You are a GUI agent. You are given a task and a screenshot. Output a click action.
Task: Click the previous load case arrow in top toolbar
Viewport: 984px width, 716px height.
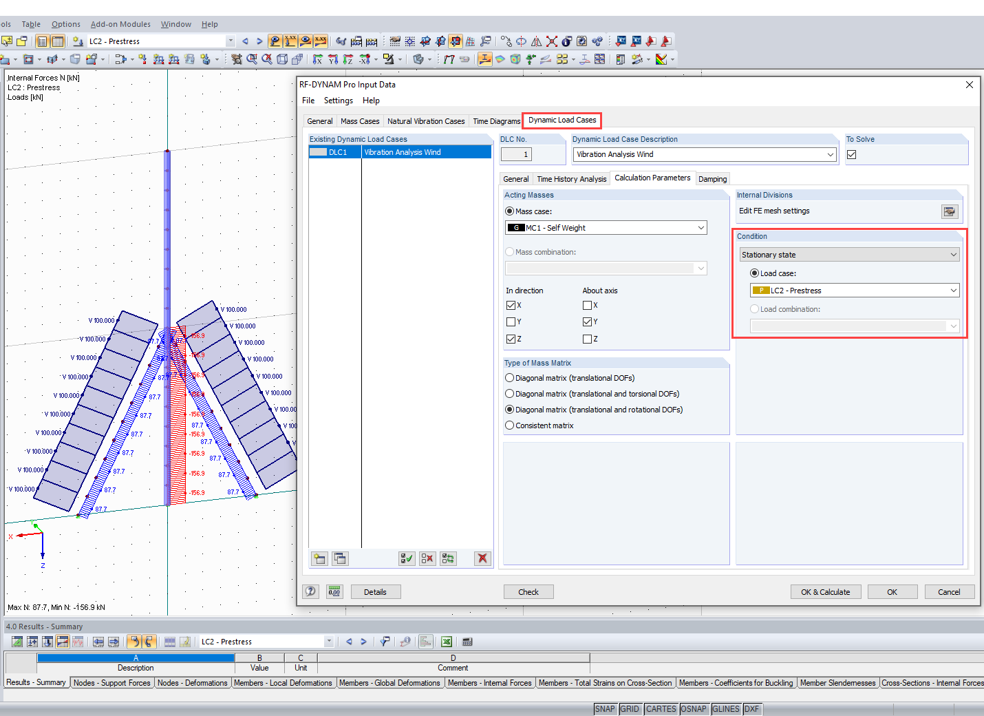[245, 41]
